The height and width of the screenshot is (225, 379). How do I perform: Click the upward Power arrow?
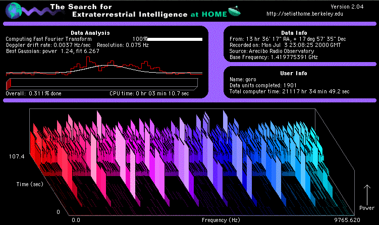[366, 193]
